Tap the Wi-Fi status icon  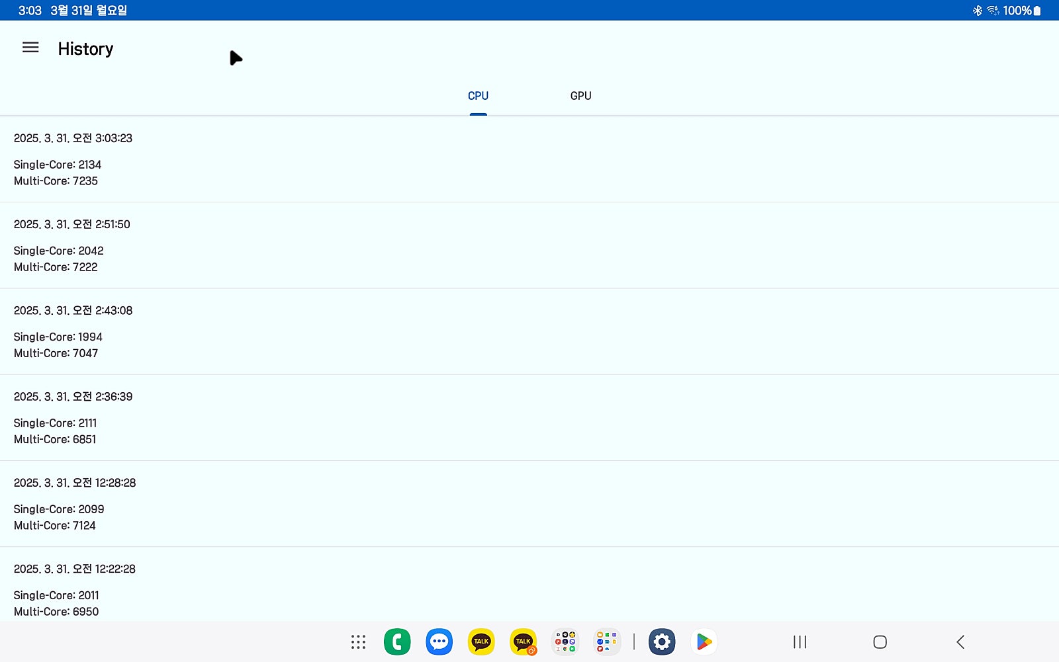click(993, 11)
